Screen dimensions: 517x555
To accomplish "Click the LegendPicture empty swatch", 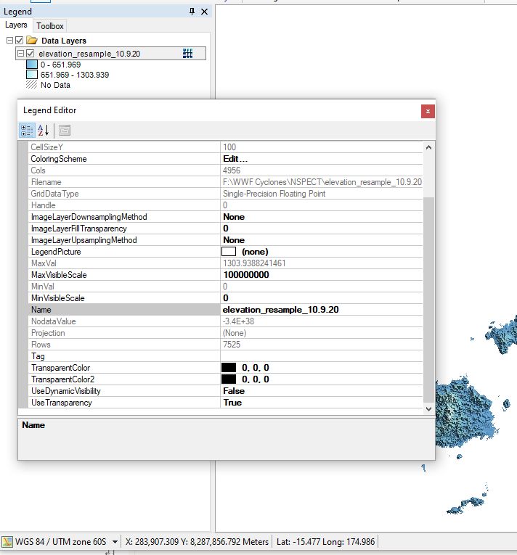I will pyautogui.click(x=229, y=251).
